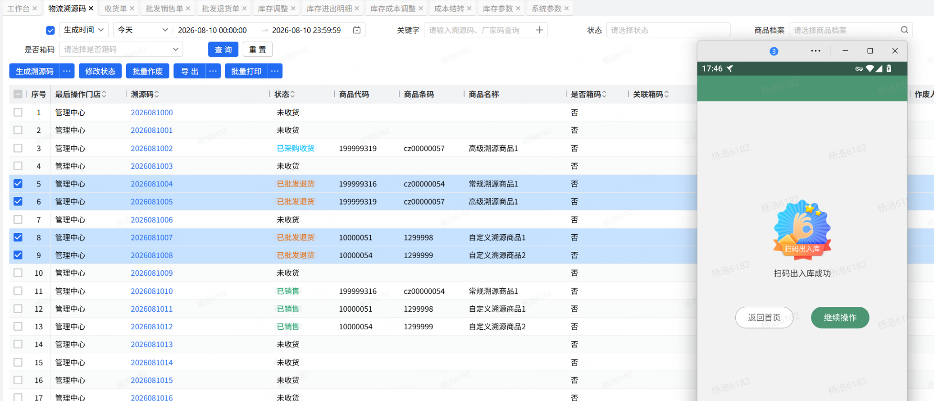
Task: Click the 重置 button
Action: pos(258,50)
